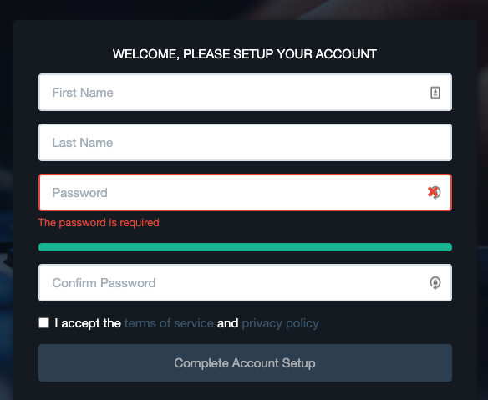Click the lock-arrow icon behind the red X
The image size is (488, 400).
[437, 193]
